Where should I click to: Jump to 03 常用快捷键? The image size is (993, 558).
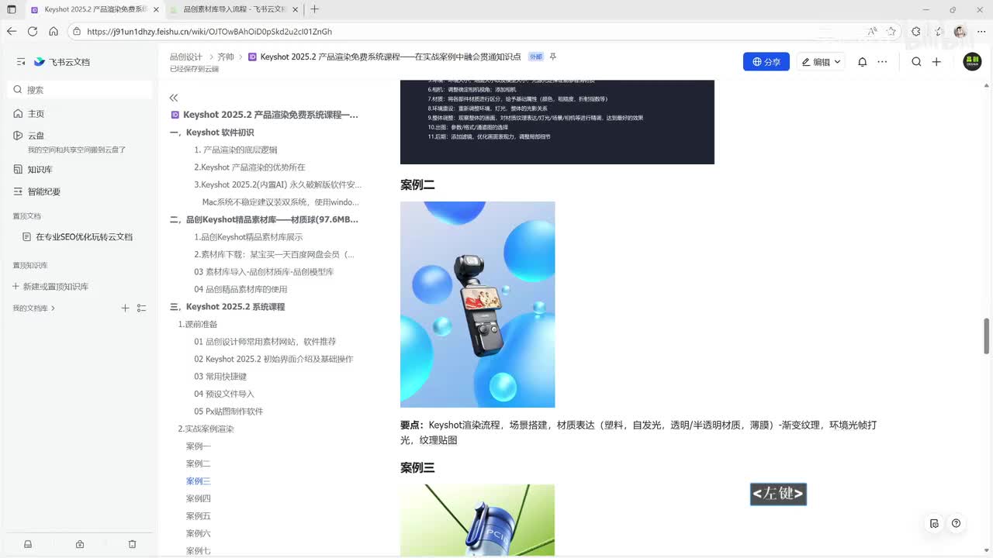(220, 377)
